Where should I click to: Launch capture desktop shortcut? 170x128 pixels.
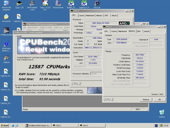coord(6,59)
